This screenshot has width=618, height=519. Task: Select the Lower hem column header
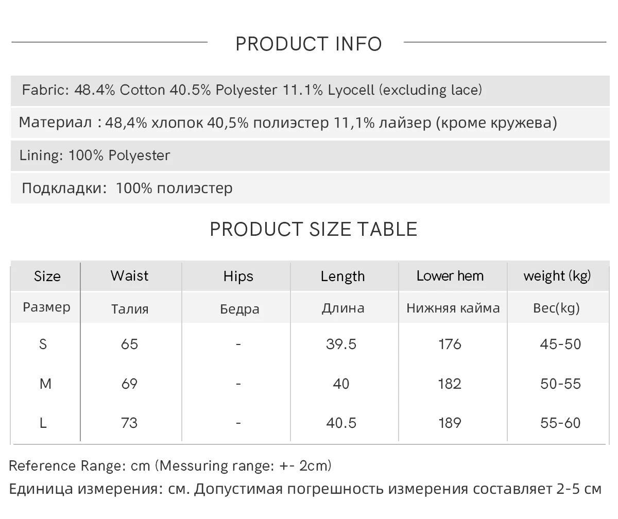[x=450, y=276]
